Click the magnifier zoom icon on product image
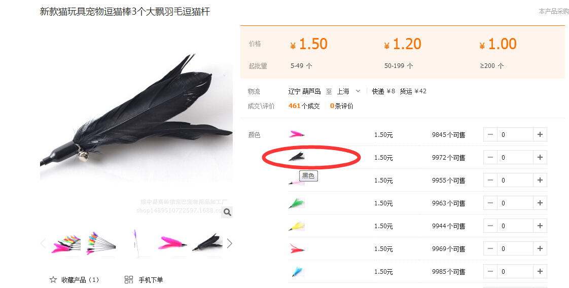This screenshot has height=288, width=569. (x=227, y=212)
